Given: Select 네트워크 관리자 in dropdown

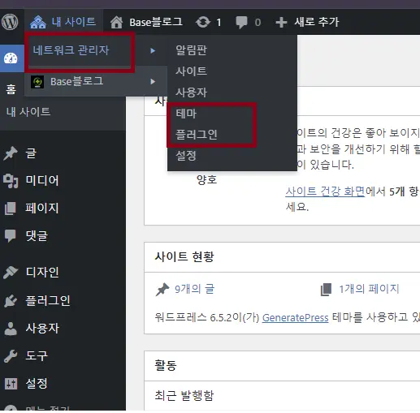Looking at the screenshot, I should click(x=71, y=50).
